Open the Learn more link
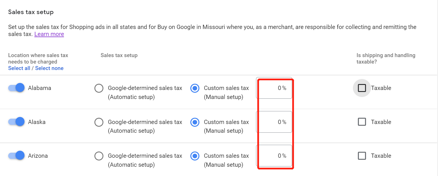Viewport: 438px width, 176px height. [49, 34]
